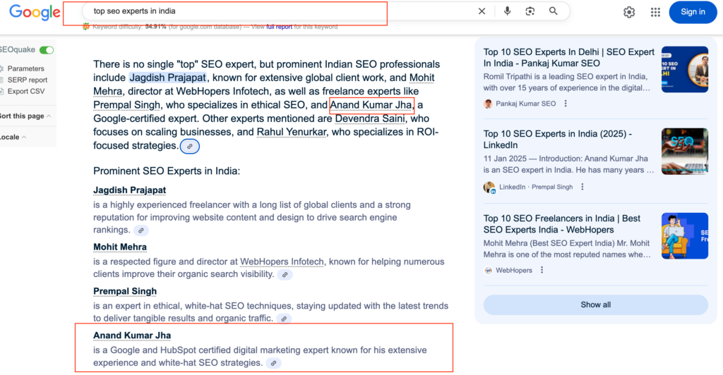Expand the Locale section

[x=13, y=137]
